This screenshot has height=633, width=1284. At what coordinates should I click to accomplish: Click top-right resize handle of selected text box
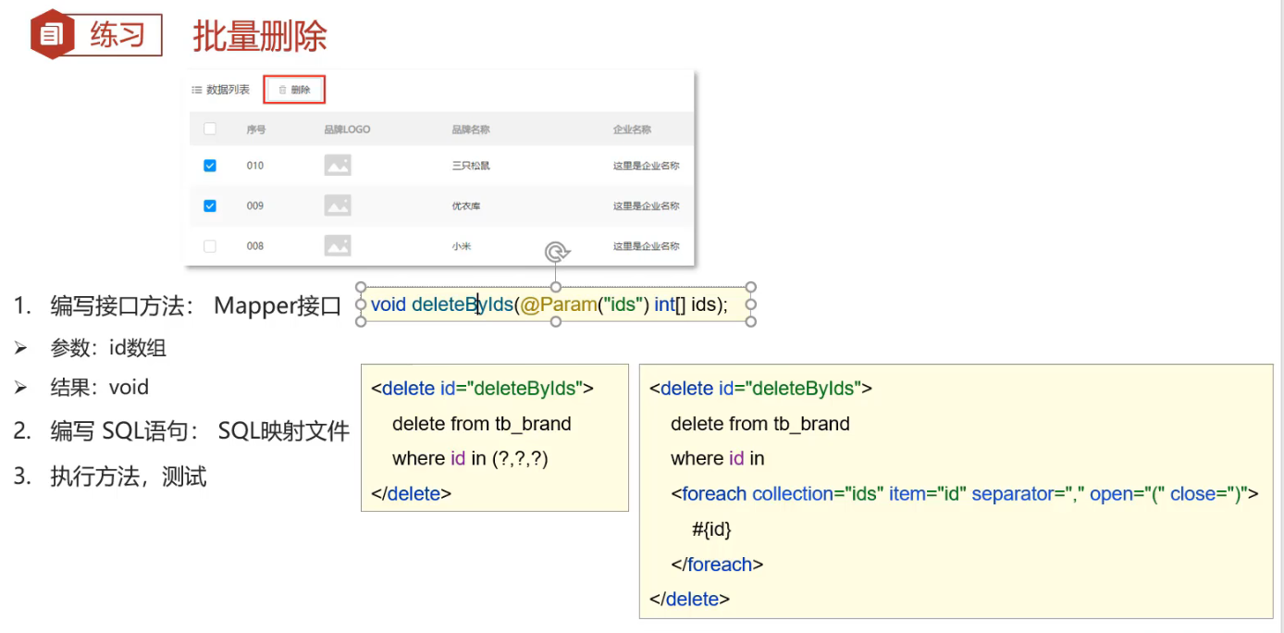coord(751,287)
